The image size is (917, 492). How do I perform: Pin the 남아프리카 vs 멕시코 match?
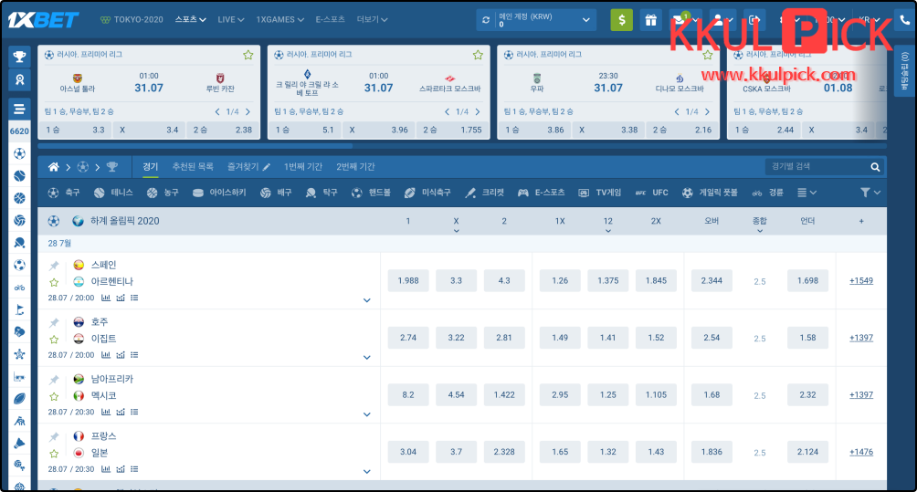click(54, 380)
